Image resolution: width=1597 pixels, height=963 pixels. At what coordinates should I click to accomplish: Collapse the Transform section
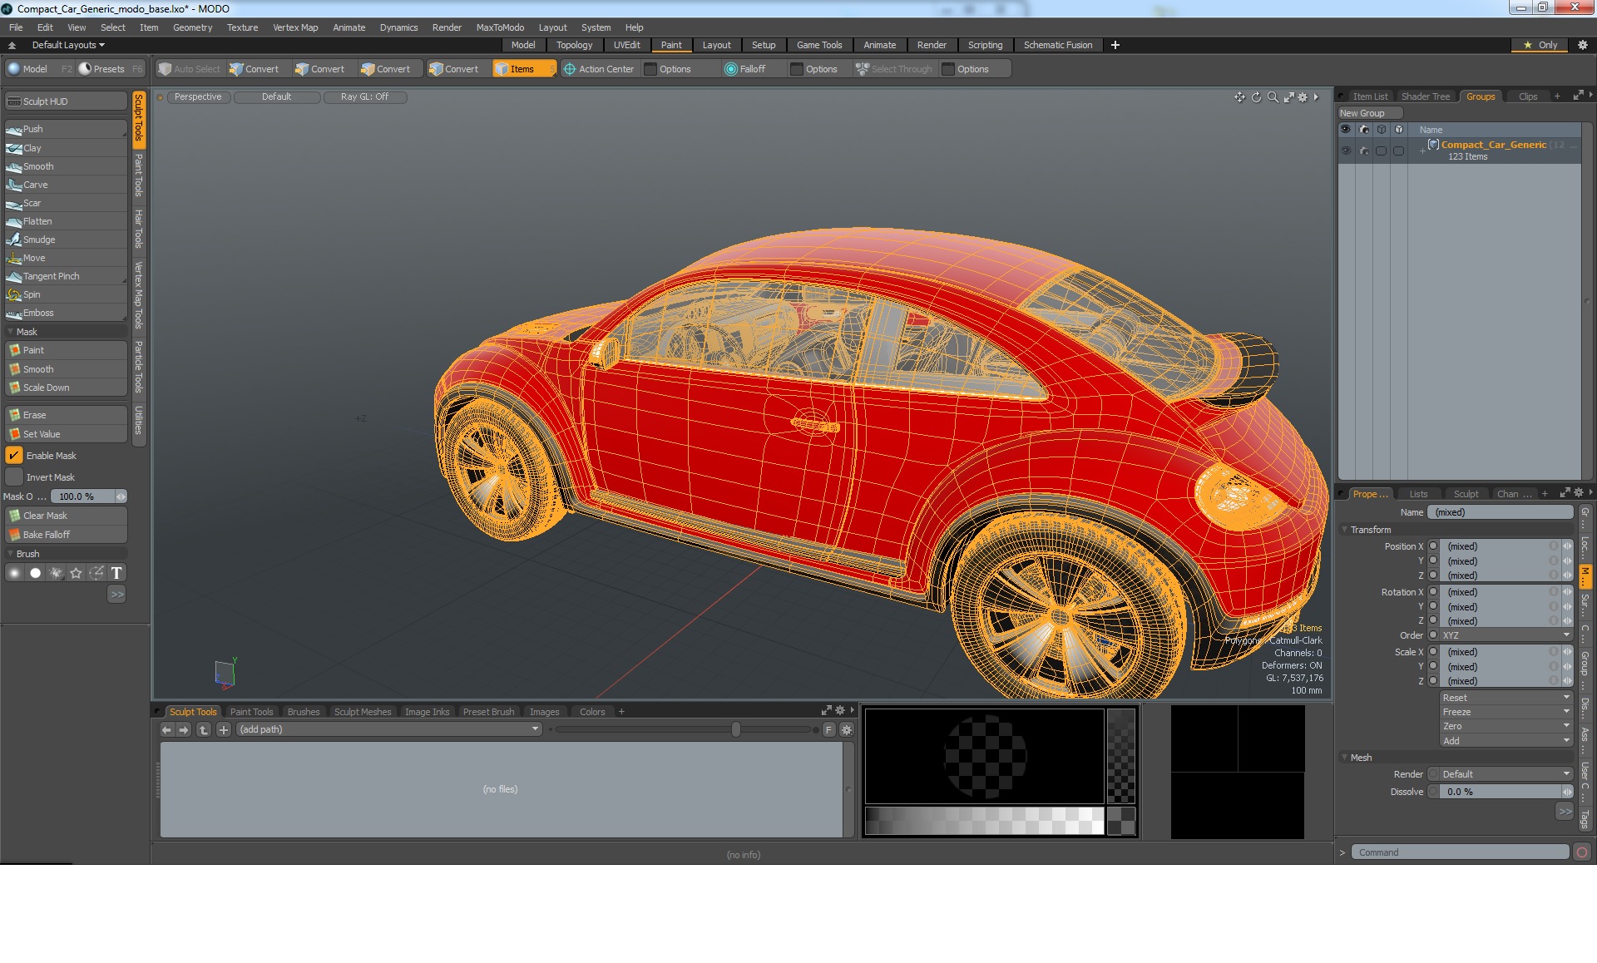click(1345, 530)
